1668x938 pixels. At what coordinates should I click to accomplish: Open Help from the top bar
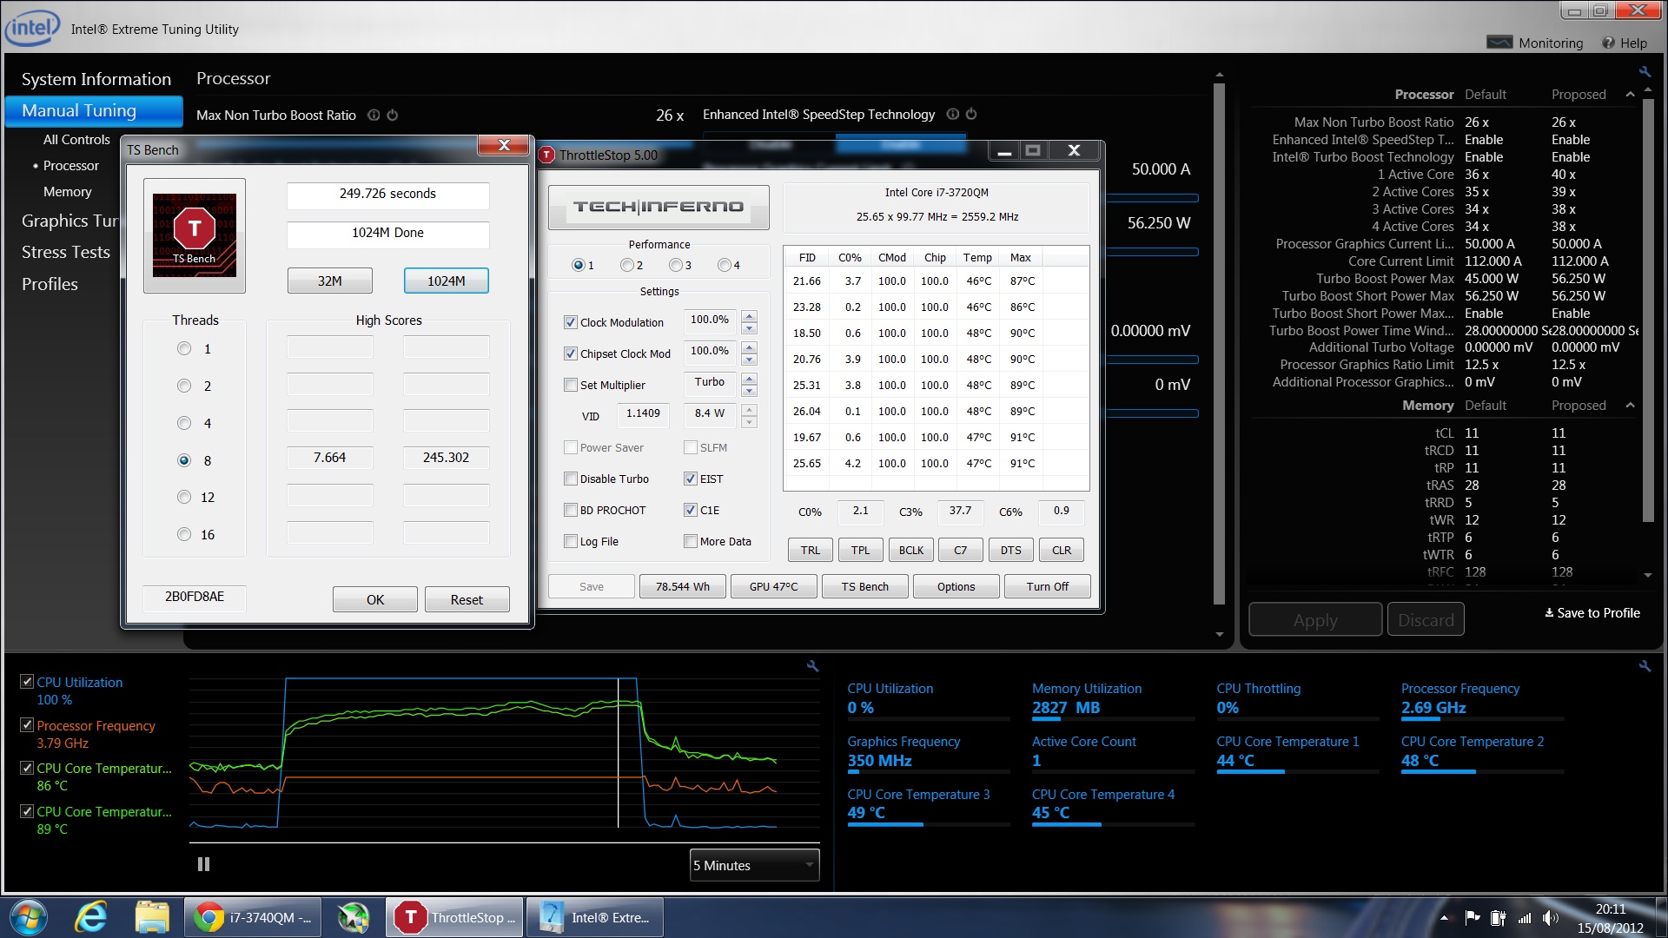pos(1624,43)
